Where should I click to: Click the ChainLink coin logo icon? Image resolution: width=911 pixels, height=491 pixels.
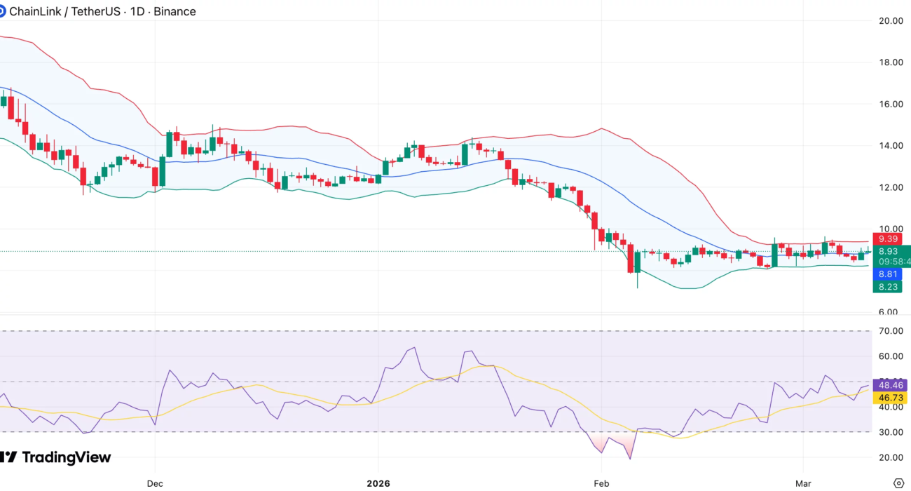(x=2, y=11)
